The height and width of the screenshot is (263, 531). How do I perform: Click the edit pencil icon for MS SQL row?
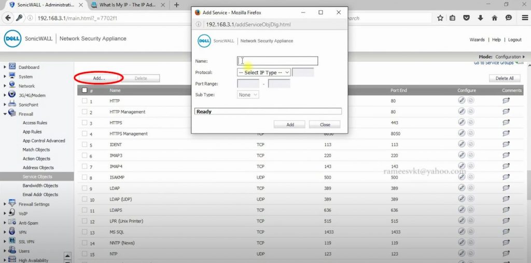tap(461, 231)
